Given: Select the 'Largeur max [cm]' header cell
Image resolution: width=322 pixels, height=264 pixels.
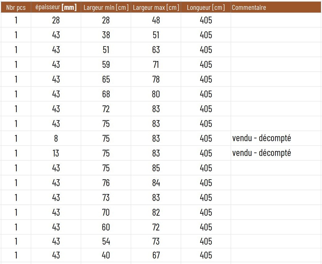Looking at the screenshot, I should coord(156,8).
